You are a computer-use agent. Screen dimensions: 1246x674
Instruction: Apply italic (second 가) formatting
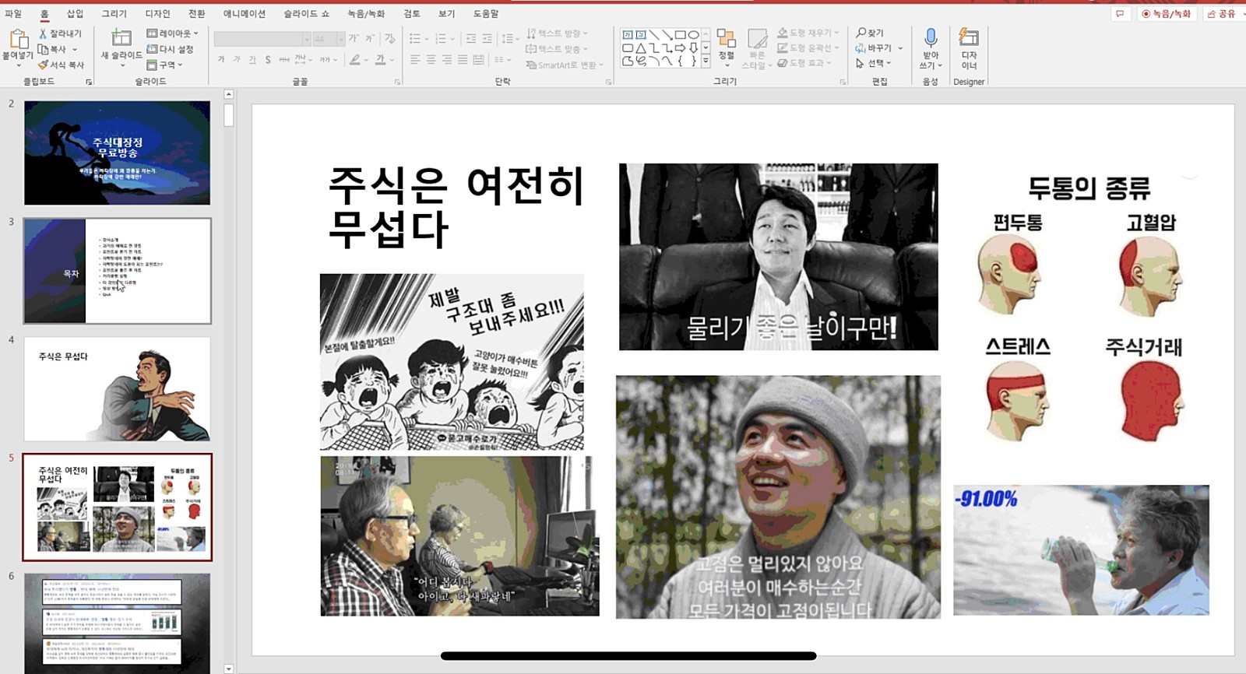coord(237,60)
